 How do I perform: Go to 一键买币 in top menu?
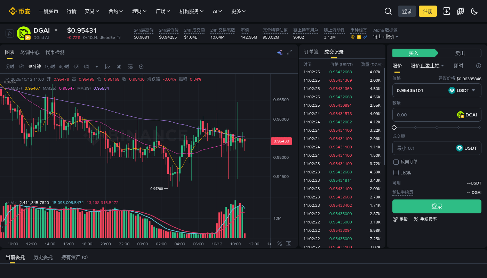49,11
